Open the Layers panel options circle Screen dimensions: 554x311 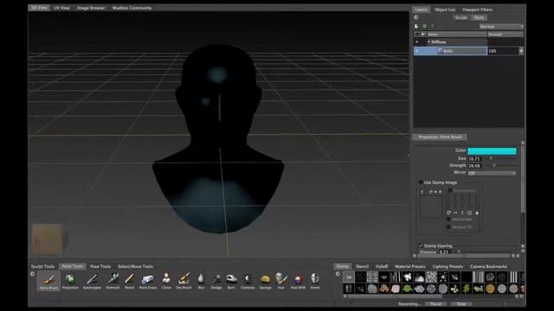(x=416, y=17)
